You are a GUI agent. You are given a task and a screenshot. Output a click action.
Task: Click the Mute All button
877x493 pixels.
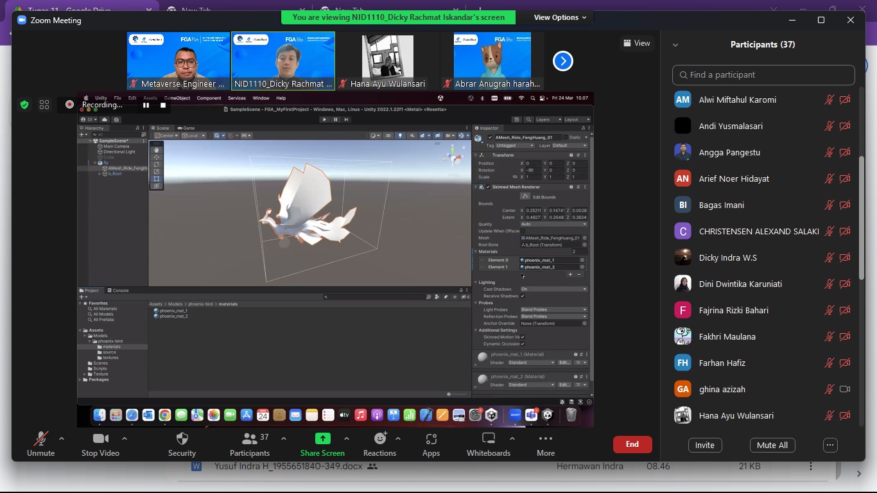point(772,445)
